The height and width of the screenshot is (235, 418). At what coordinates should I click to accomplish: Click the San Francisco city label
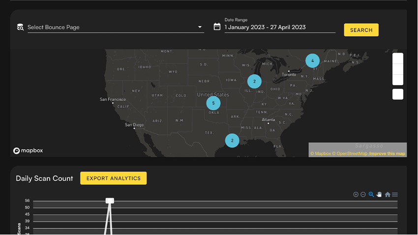point(113,99)
